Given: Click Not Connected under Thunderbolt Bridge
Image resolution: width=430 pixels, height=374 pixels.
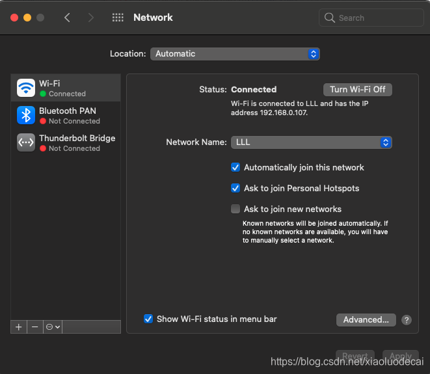Looking at the screenshot, I should [x=74, y=148].
